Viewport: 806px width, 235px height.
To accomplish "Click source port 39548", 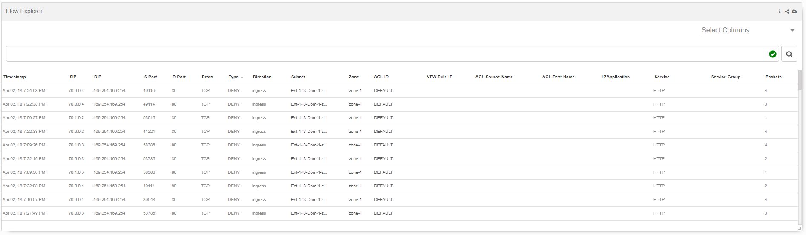I will click(149, 200).
